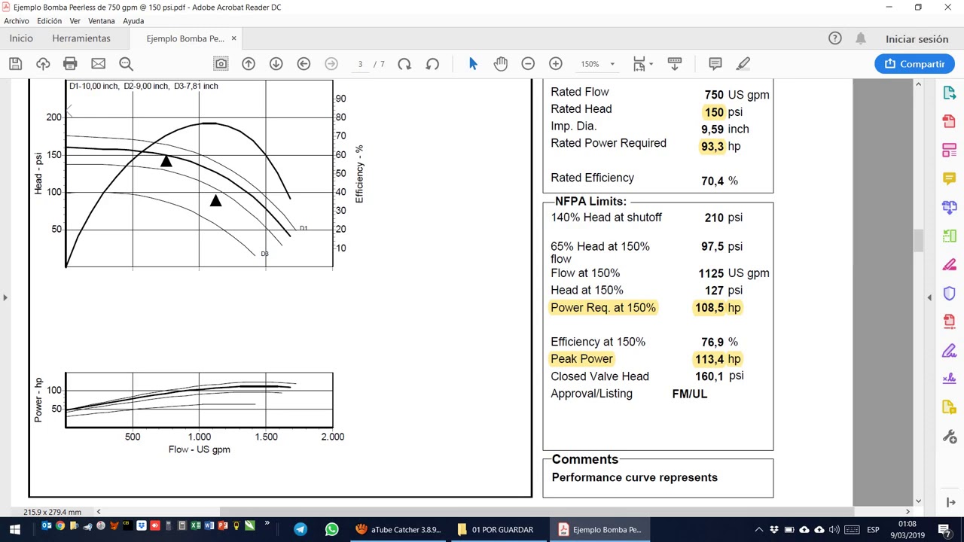Open Telegram from the taskbar
964x542 pixels.
300,529
